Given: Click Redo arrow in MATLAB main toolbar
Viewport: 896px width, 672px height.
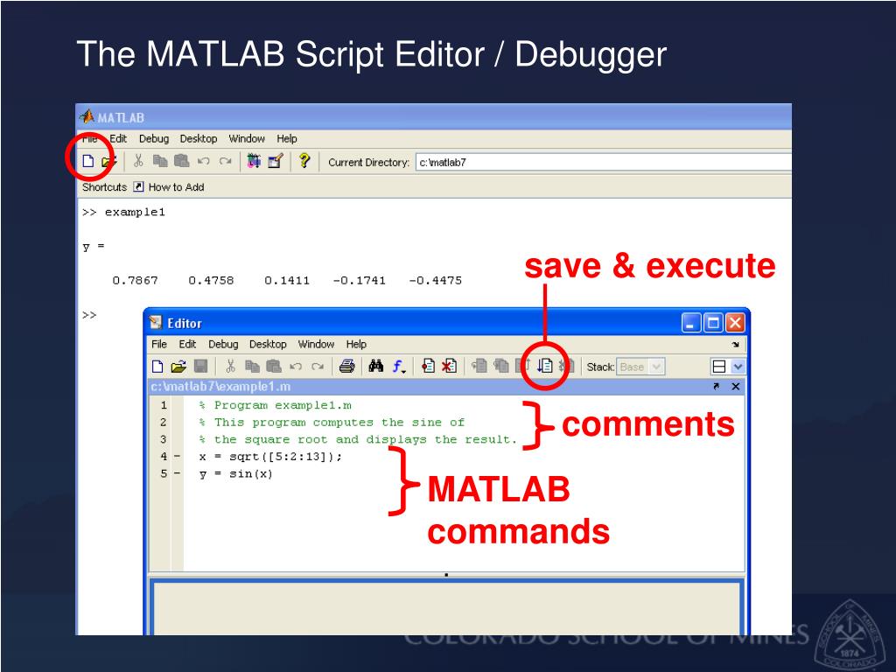Looking at the screenshot, I should pos(226,161).
